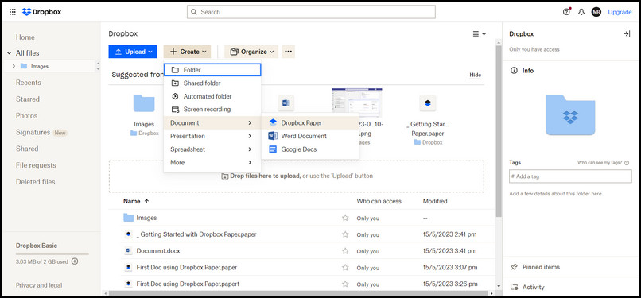
Task: Choose Word Document from submenu
Action: (x=310, y=136)
